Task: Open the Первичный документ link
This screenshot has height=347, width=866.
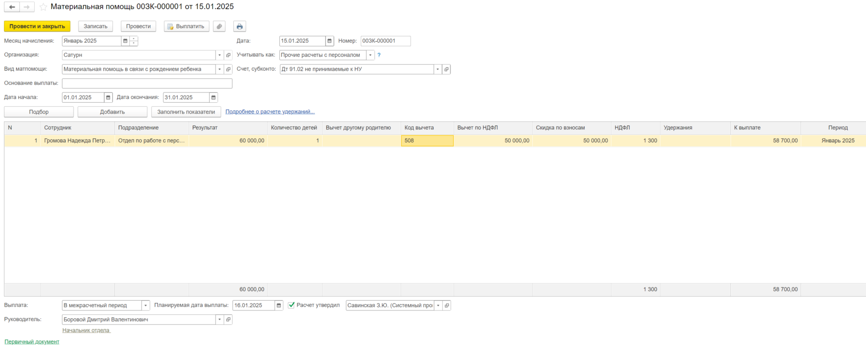Action: 32,342
